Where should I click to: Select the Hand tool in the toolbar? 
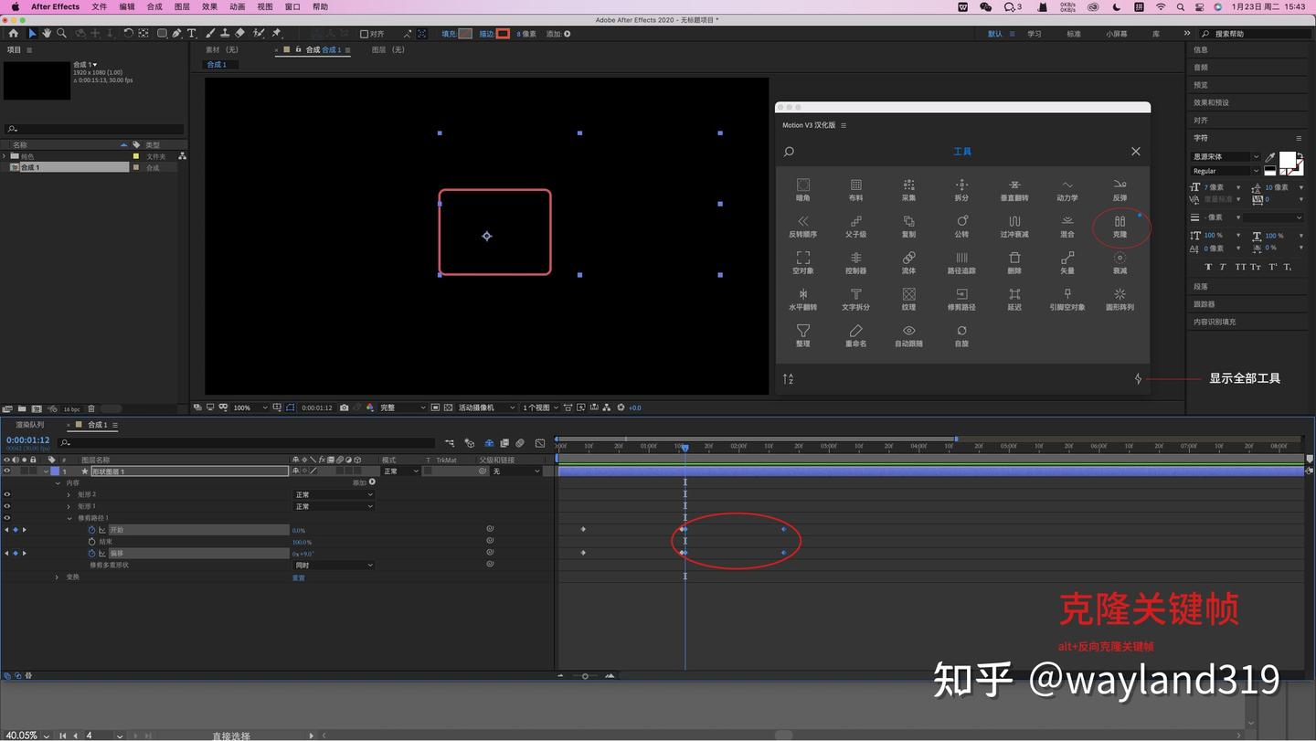pyautogui.click(x=47, y=33)
